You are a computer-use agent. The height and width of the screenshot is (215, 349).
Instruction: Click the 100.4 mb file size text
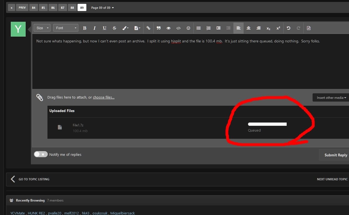click(x=80, y=131)
